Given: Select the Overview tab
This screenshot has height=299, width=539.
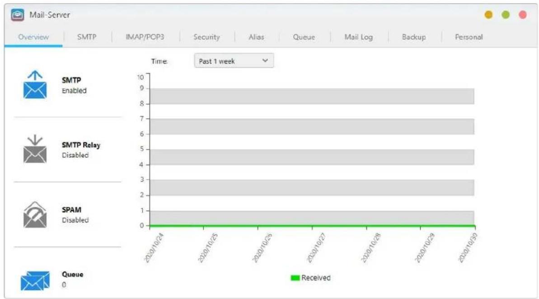Looking at the screenshot, I should click(x=33, y=37).
